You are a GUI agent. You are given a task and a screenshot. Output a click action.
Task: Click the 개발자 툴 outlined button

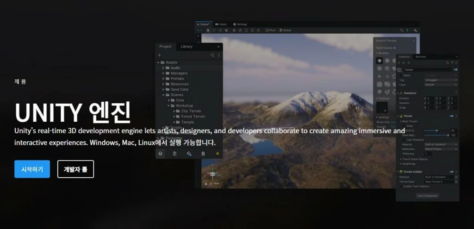pyautogui.click(x=75, y=169)
